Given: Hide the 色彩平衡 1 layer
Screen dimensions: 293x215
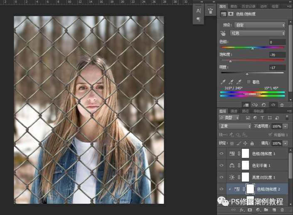Looking at the screenshot, I should [222, 165].
